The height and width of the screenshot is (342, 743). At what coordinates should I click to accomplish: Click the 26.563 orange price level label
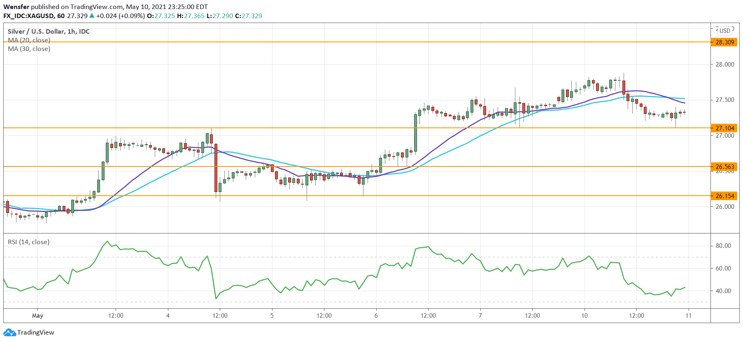724,166
